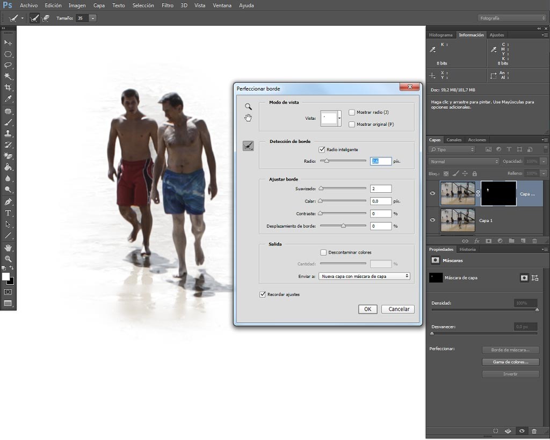Click the Gama de colores button
Screen dimensions: 550x440
click(x=510, y=362)
